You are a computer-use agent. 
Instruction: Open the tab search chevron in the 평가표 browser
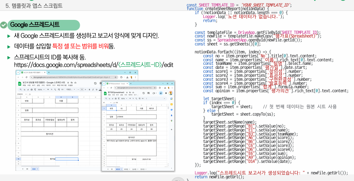pos(104,83)
